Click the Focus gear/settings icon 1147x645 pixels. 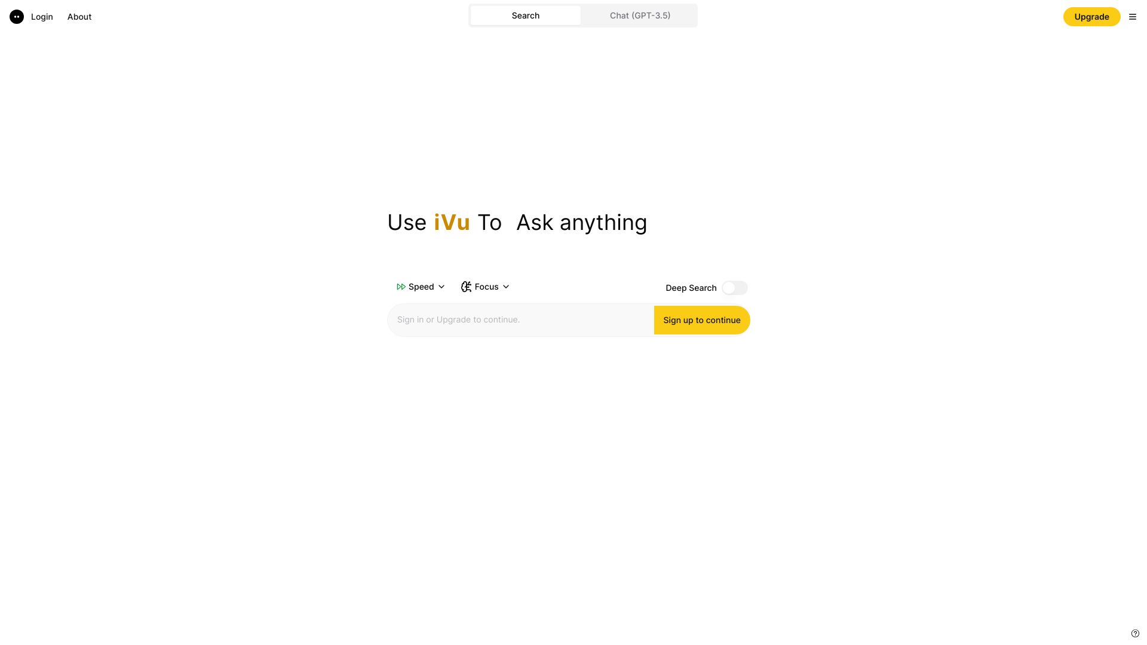[x=465, y=287]
